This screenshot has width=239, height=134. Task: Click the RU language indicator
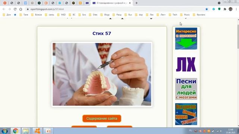pyautogui.click(x=190, y=131)
